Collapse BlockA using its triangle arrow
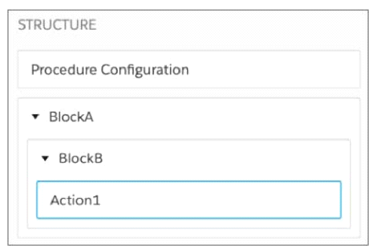This screenshot has height=250, width=378. pyautogui.click(x=35, y=117)
